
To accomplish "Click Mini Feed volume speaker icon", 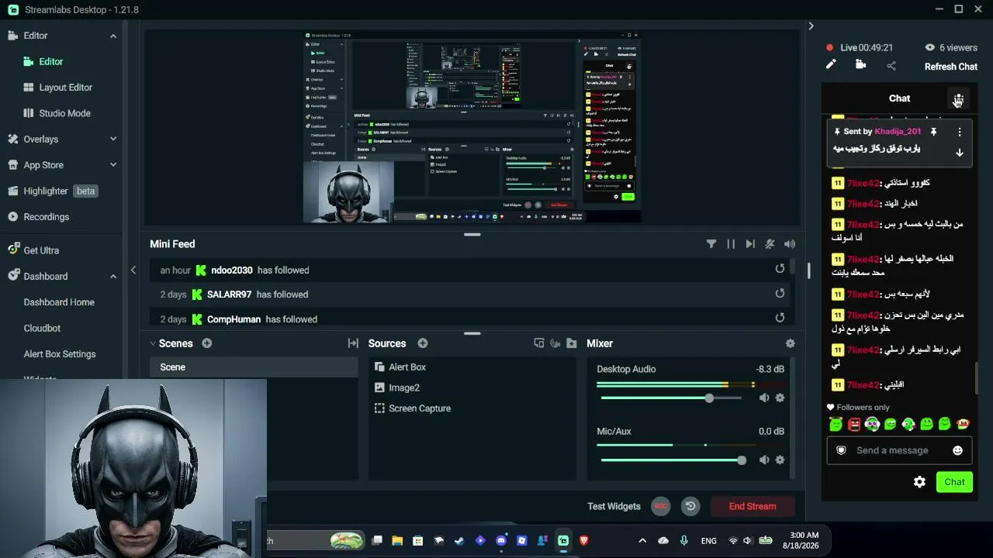I will coord(790,244).
